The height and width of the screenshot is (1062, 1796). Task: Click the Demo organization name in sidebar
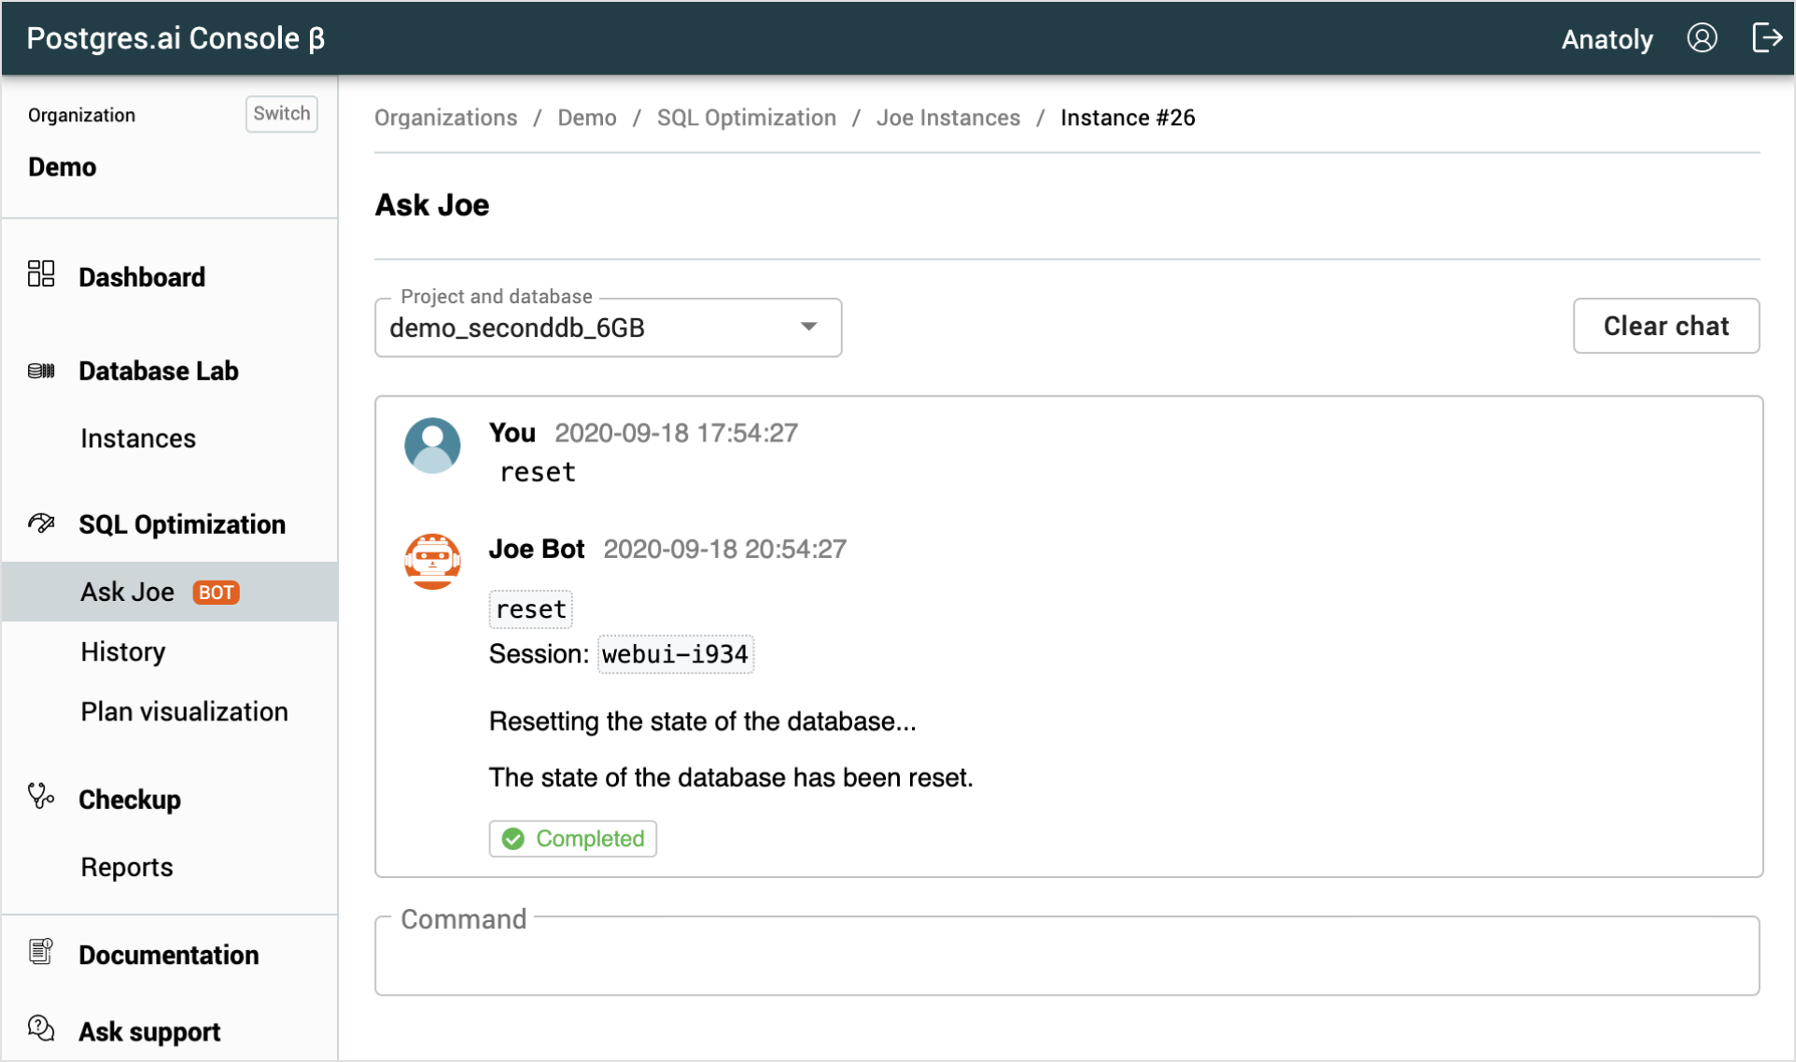click(x=63, y=167)
